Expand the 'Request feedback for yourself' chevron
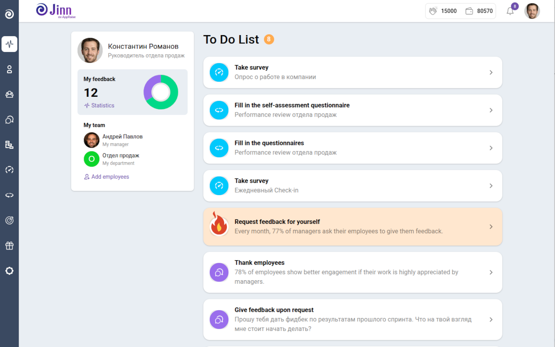The height and width of the screenshot is (347, 555). (491, 226)
